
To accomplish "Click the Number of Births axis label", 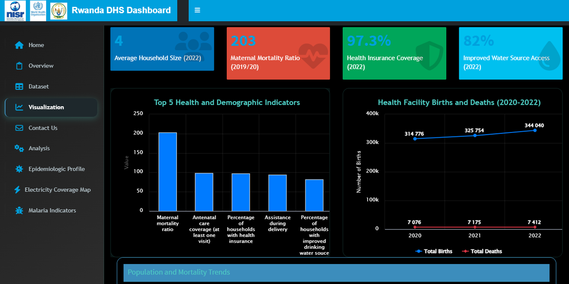I will click(x=359, y=172).
